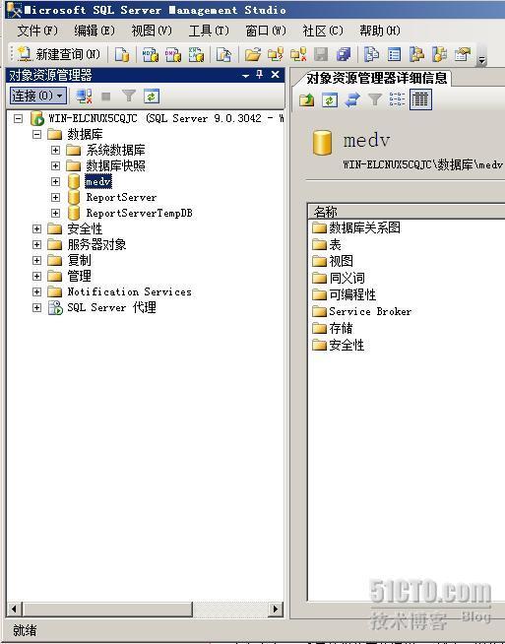Open the 窗口(W) menu
Screen dimensions: 505x644
[266, 31]
